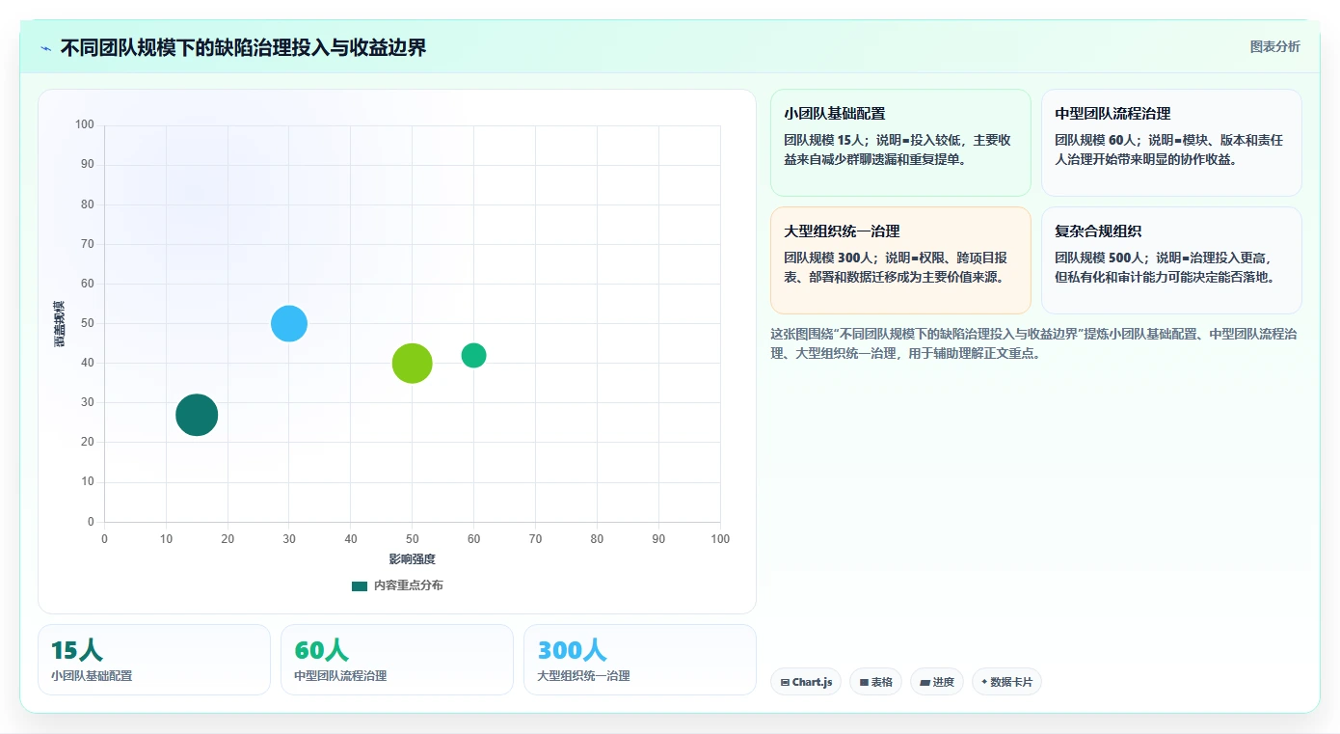Viewport: 1340px width, 734px height.
Task: Open the highlighted 大型组织统一治理 card
Action: pyautogui.click(x=900, y=260)
